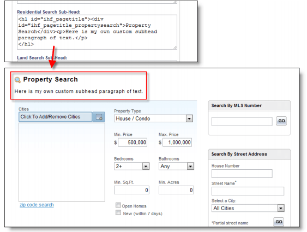The height and width of the screenshot is (232, 307).
Task: Click the custom subhead paragraph text
Action: click(79, 91)
